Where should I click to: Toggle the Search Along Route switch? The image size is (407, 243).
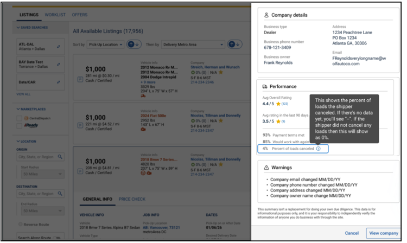pyautogui.click(x=56, y=238)
